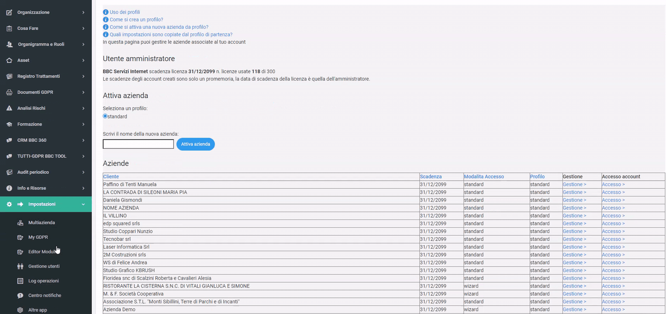
Task: Click the Altre app cubes icon
Action: pyautogui.click(x=20, y=310)
